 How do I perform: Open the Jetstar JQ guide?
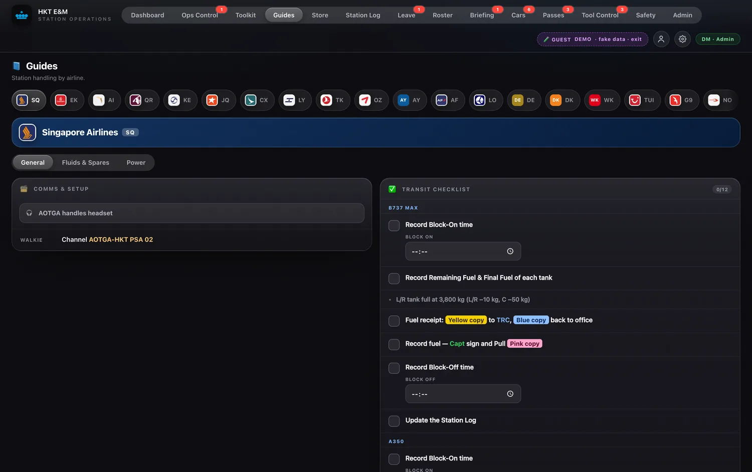[x=219, y=100]
